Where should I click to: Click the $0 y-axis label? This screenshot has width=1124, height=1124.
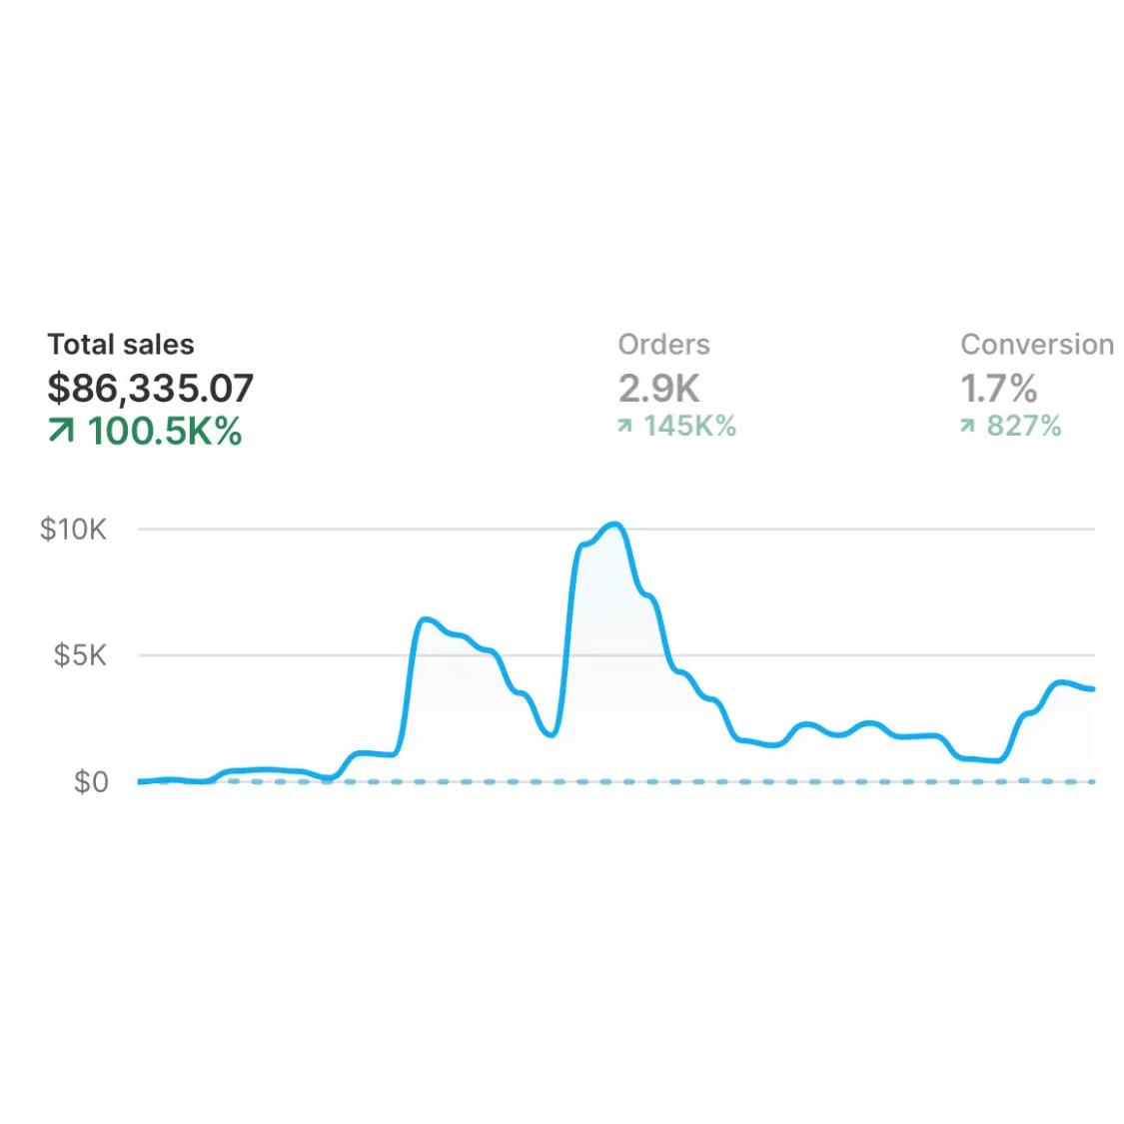point(91,781)
